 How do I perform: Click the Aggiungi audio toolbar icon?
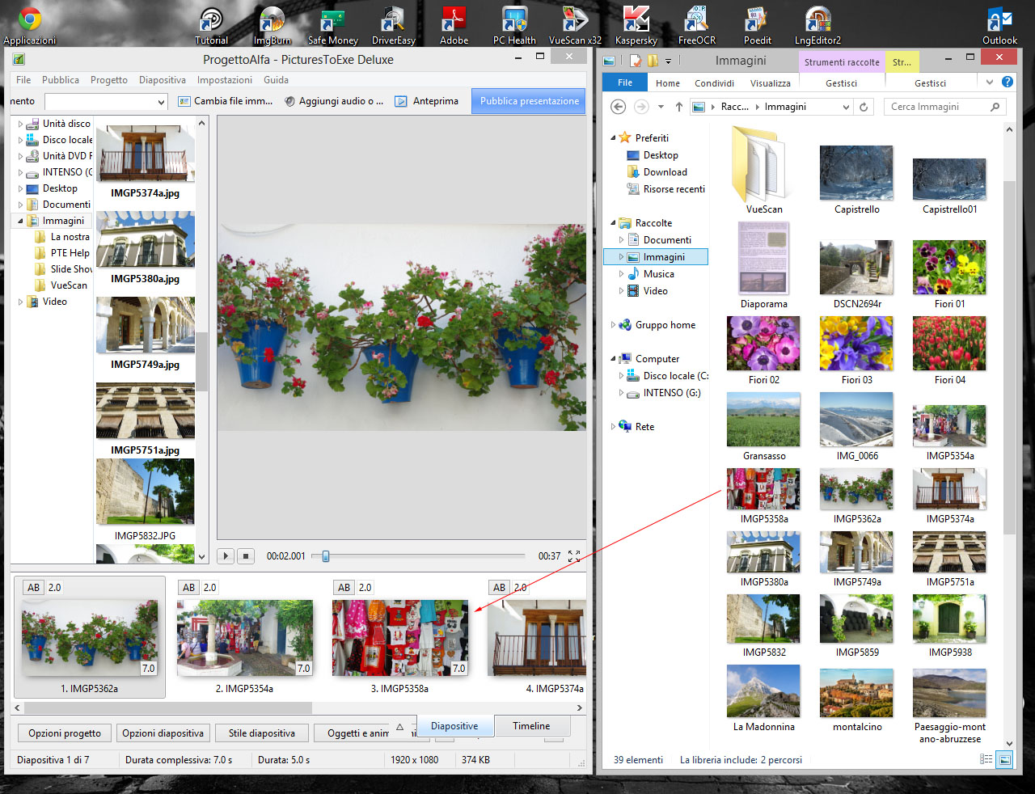[x=289, y=101]
